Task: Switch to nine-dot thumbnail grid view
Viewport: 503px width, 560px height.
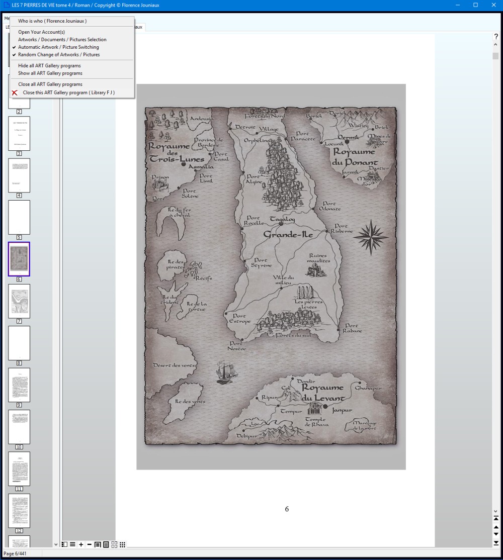Action: tap(123, 544)
